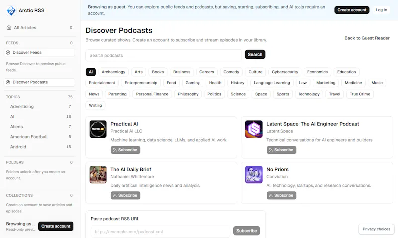
Task: Select the Politics category
Action: (x=214, y=94)
